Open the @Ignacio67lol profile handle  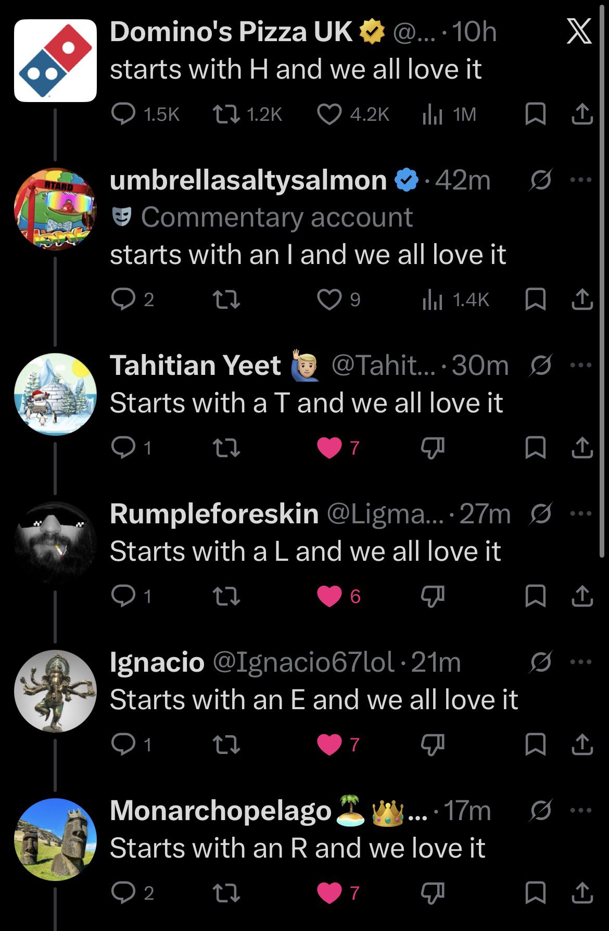pos(303,662)
